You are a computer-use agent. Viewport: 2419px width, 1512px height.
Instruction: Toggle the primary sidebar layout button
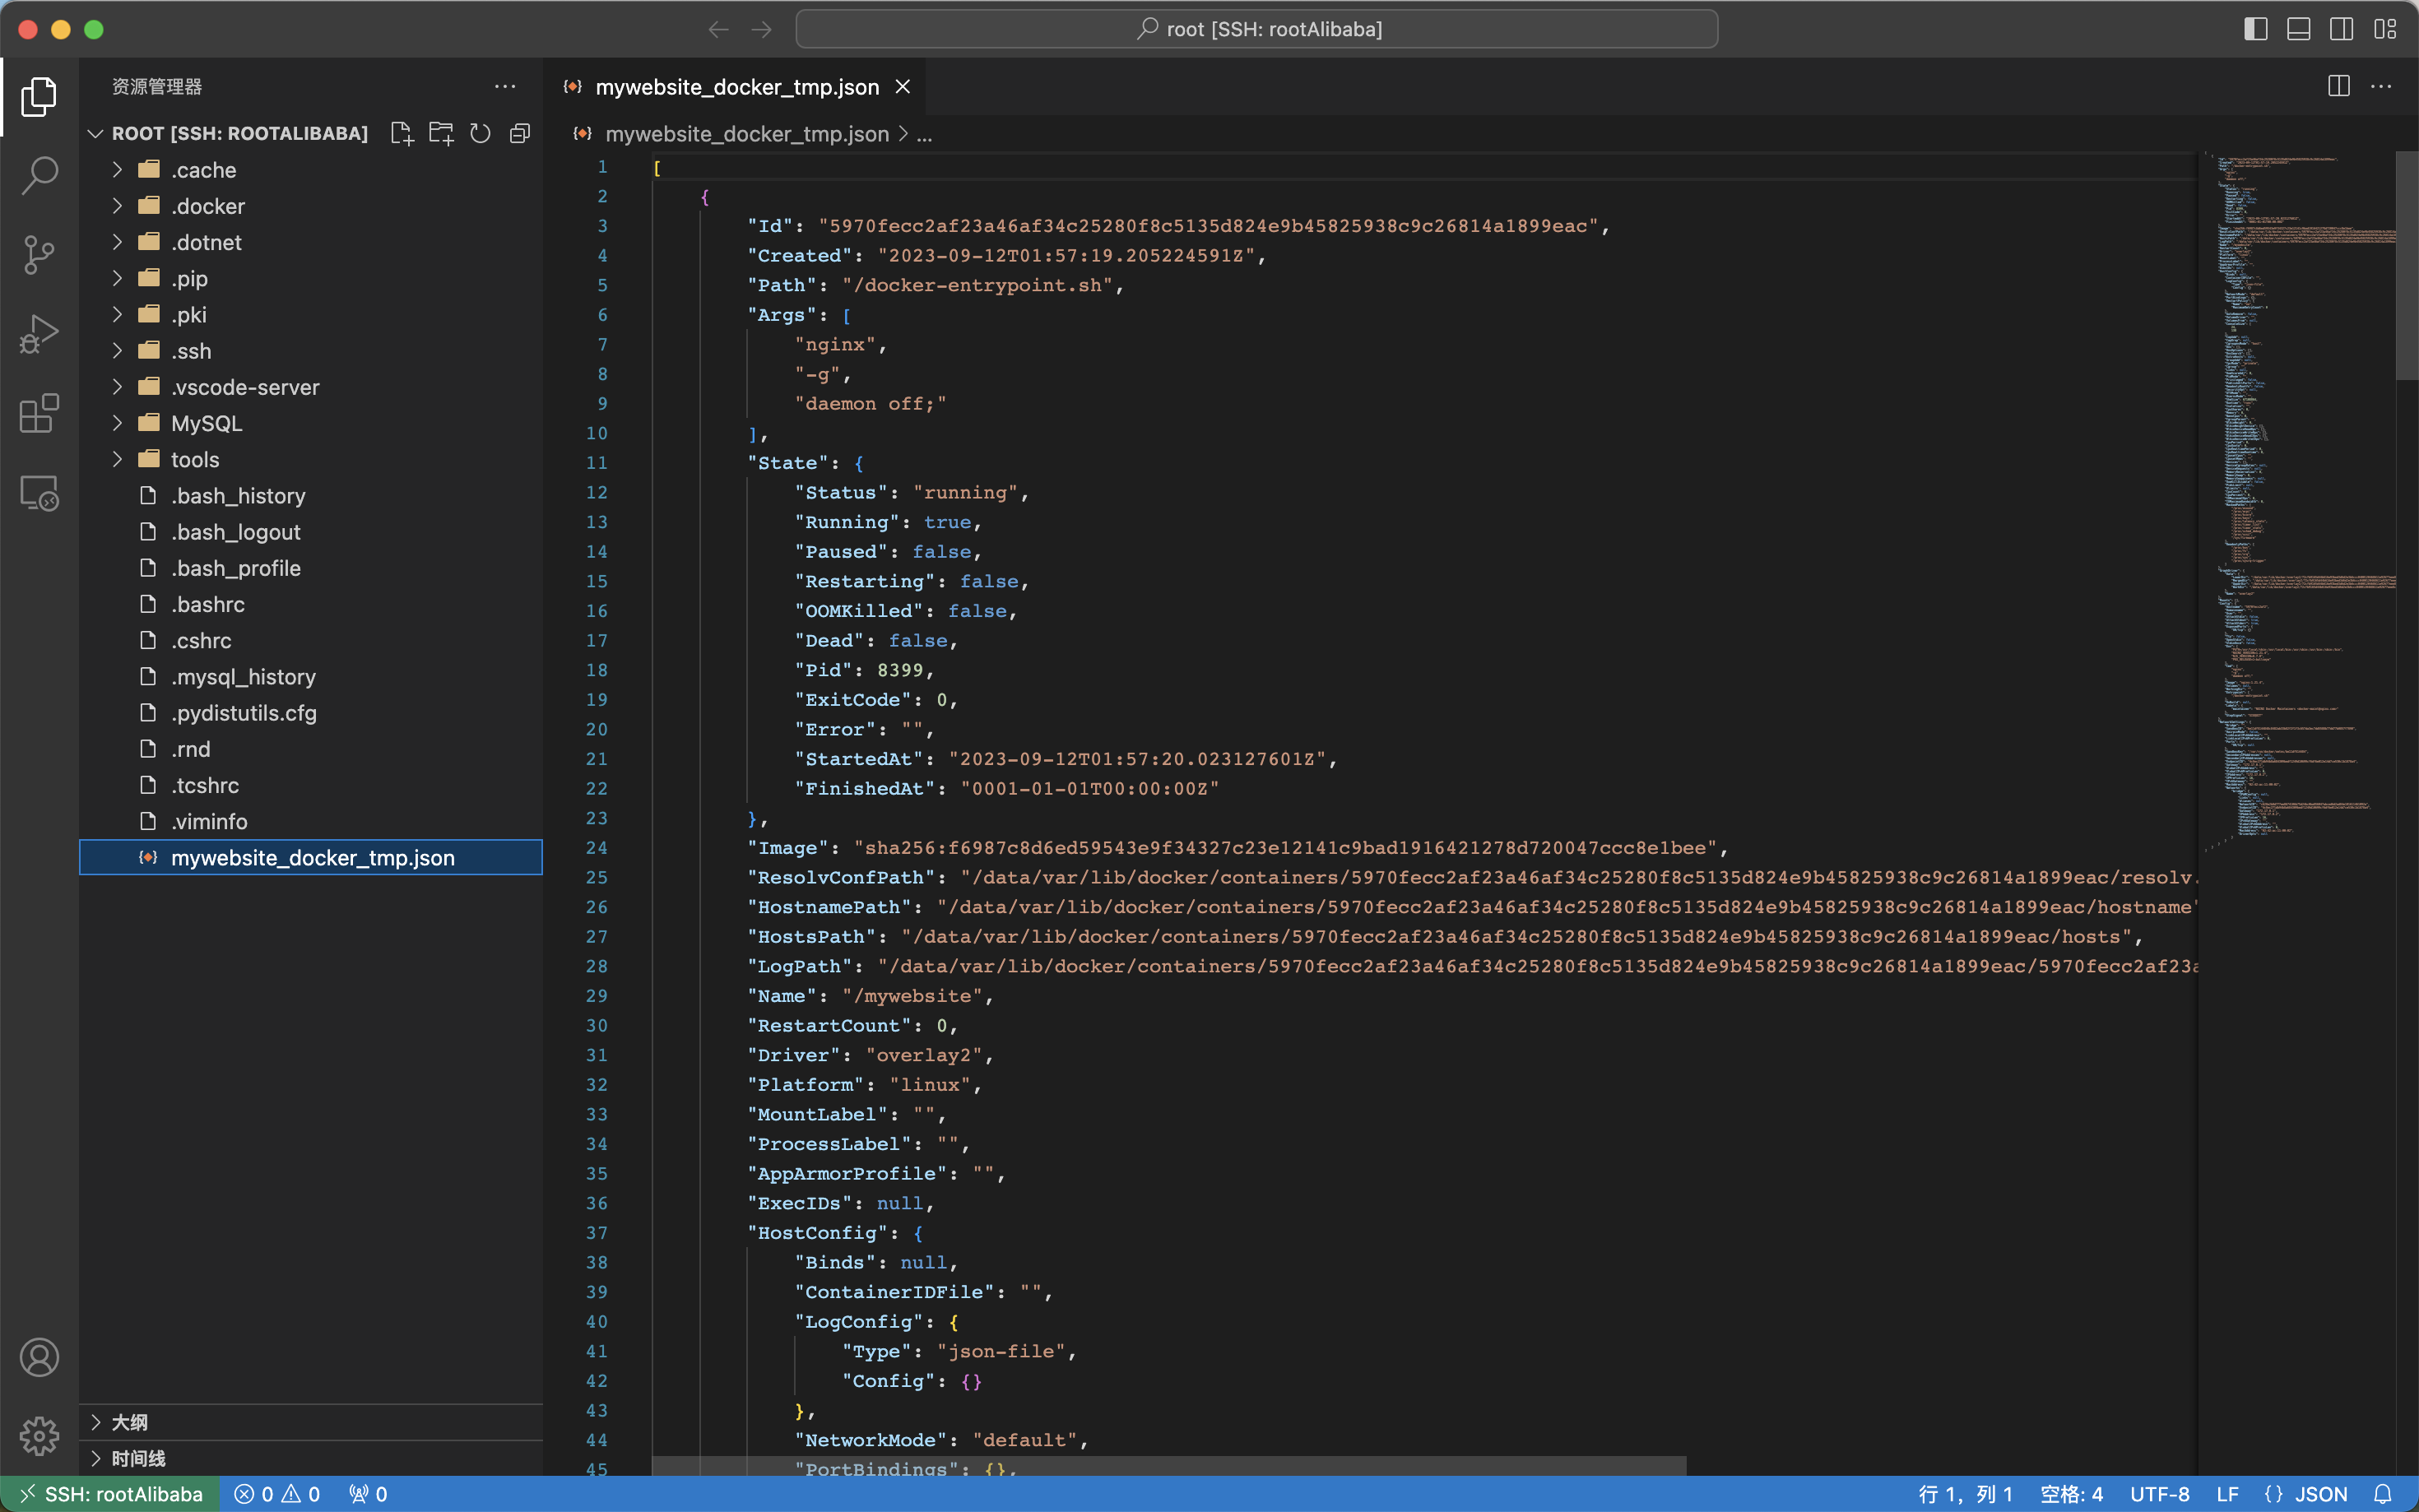point(2255,29)
